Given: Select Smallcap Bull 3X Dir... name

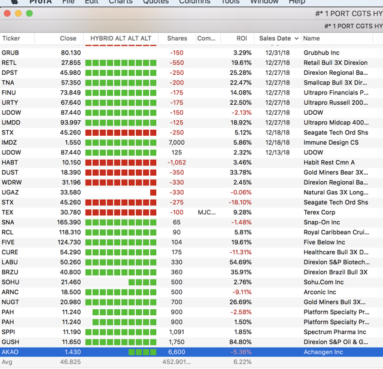Looking at the screenshot, I should point(335,83).
